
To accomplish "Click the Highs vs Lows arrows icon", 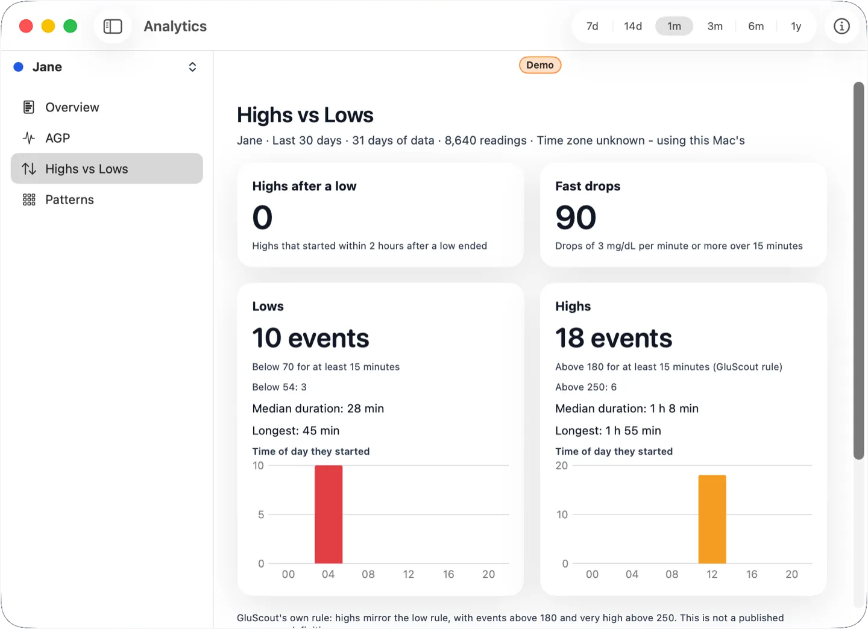I will (29, 169).
